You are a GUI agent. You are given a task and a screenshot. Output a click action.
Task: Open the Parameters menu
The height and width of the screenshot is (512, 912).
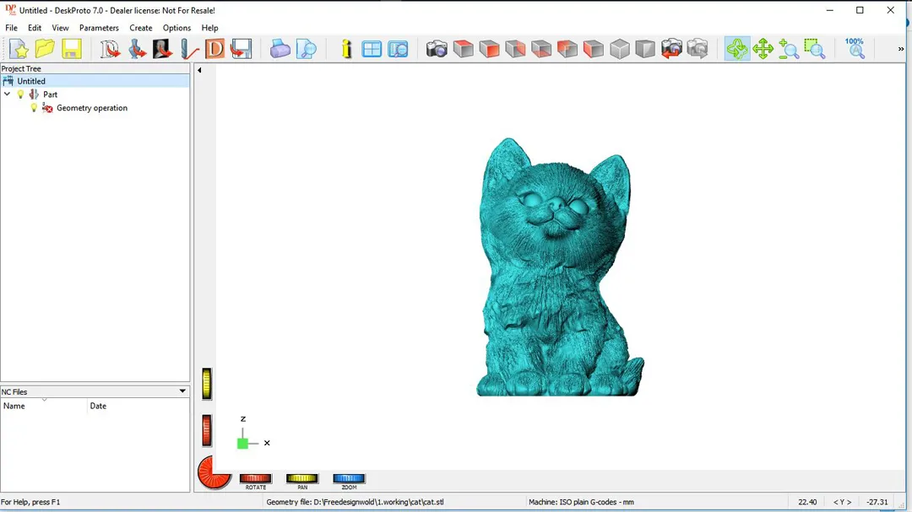(99, 28)
